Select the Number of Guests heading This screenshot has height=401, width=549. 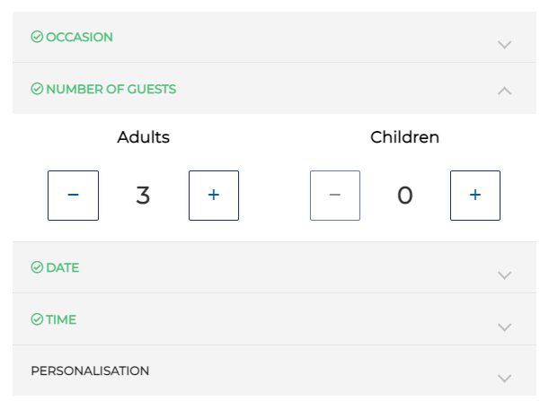pos(111,89)
